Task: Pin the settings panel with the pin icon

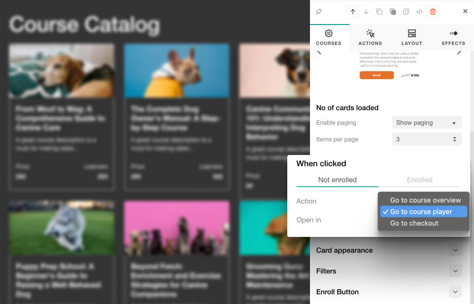Action: [x=319, y=12]
